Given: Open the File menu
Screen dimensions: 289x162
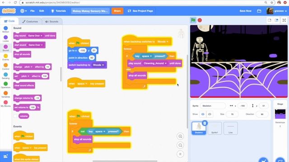Looking at the screenshot, I should [x=33, y=11].
